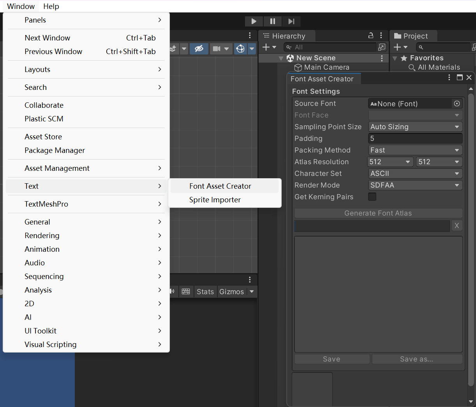This screenshot has width=476, height=407.
Task: Click the plus icon to create GameObject
Action: [266, 47]
